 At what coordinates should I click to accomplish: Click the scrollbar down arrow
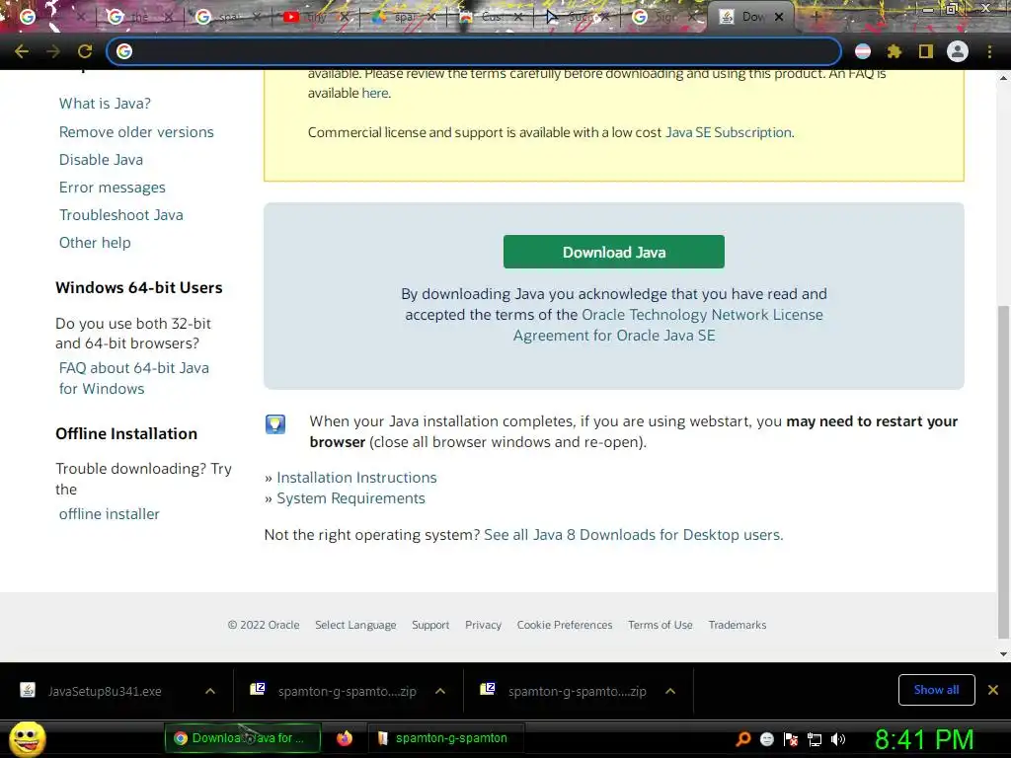tap(1003, 653)
